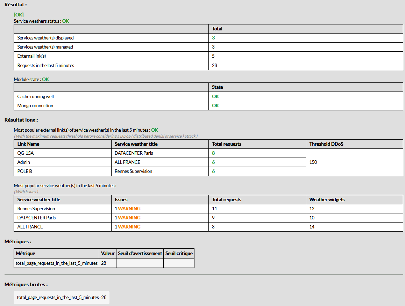Select the "Mongo connection" row label

tap(35, 105)
